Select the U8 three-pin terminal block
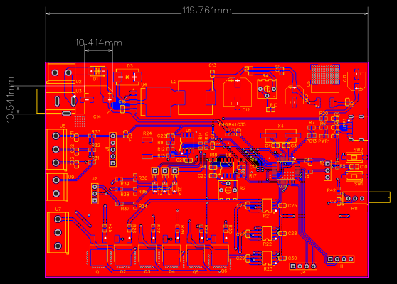The width and height of the screenshot is (397, 284). [x=56, y=150]
